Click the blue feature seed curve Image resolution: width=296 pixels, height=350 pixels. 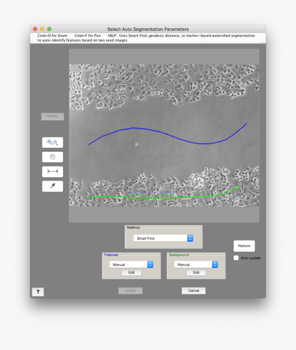tap(134, 128)
